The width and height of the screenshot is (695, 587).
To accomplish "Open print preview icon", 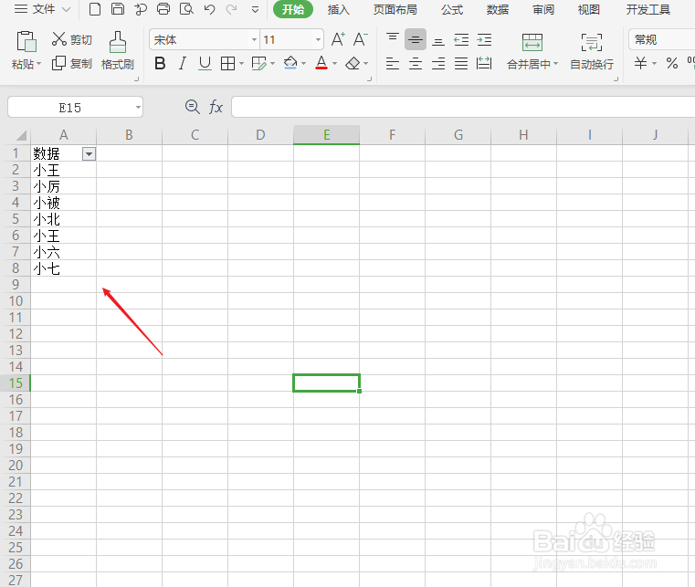I will (x=186, y=9).
